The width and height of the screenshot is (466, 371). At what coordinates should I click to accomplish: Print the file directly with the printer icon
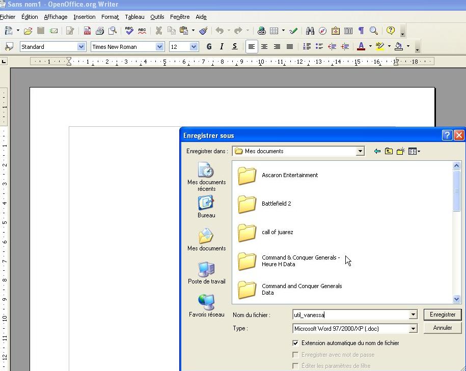click(x=100, y=31)
